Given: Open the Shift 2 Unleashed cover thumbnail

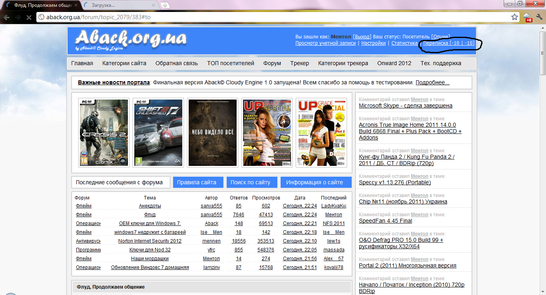Looking at the screenshot, I should pos(158,132).
